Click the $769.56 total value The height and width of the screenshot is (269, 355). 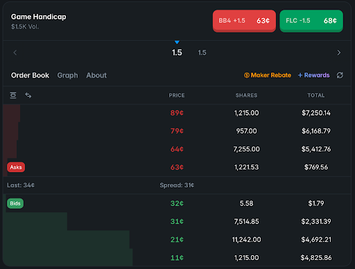pyautogui.click(x=316, y=167)
